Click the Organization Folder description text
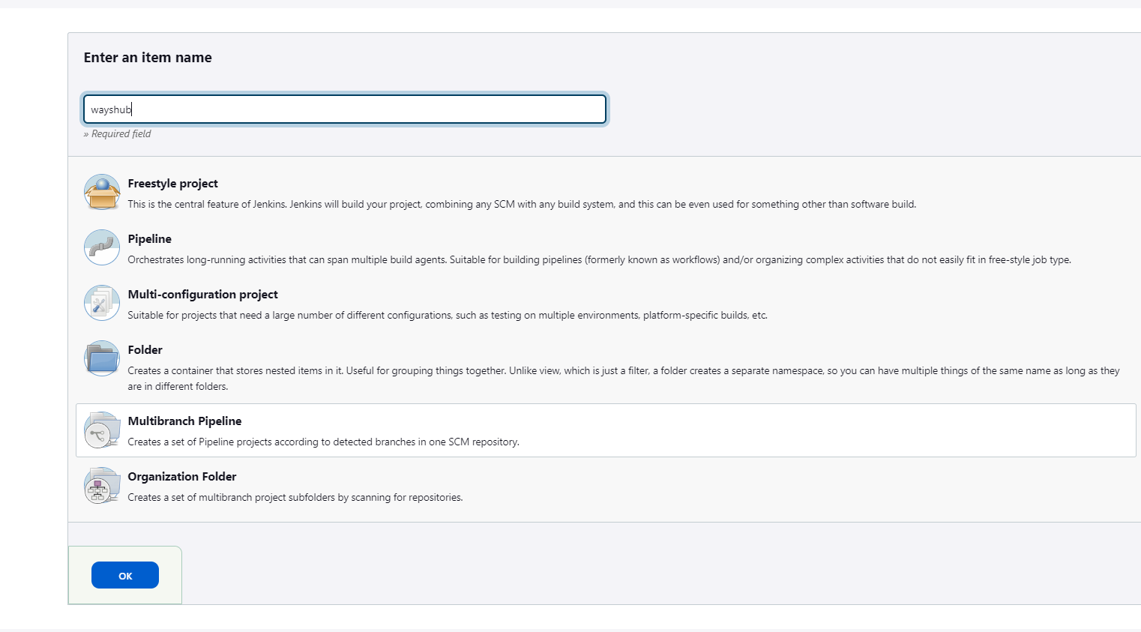 (x=294, y=497)
